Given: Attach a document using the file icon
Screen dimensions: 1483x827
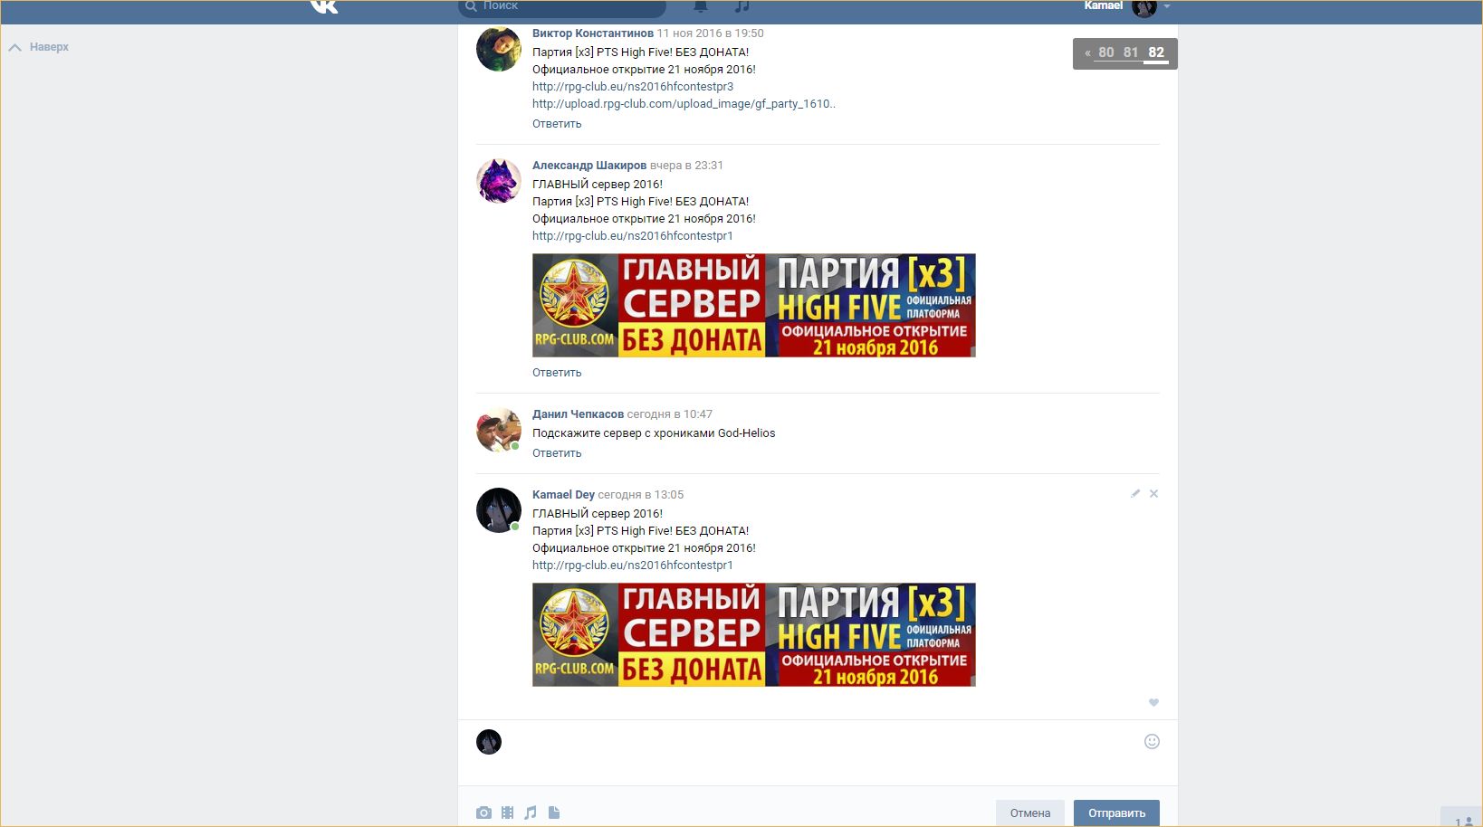Looking at the screenshot, I should tap(554, 813).
